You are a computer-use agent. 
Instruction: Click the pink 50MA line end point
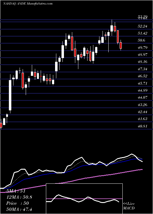point(142,169)
